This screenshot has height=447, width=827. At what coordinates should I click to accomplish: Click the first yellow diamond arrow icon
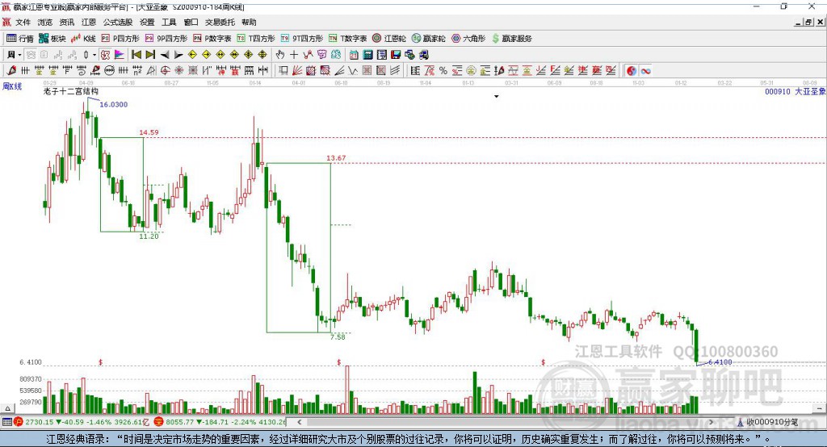point(192,55)
